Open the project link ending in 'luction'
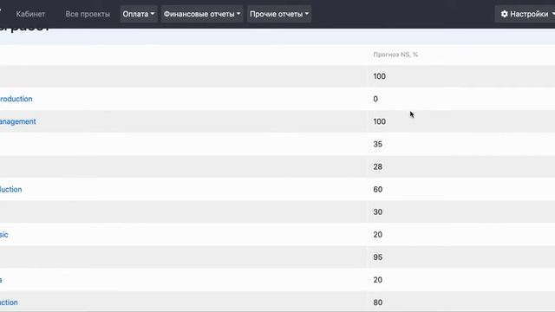Image resolution: width=555 pixels, height=312 pixels. click(x=10, y=189)
